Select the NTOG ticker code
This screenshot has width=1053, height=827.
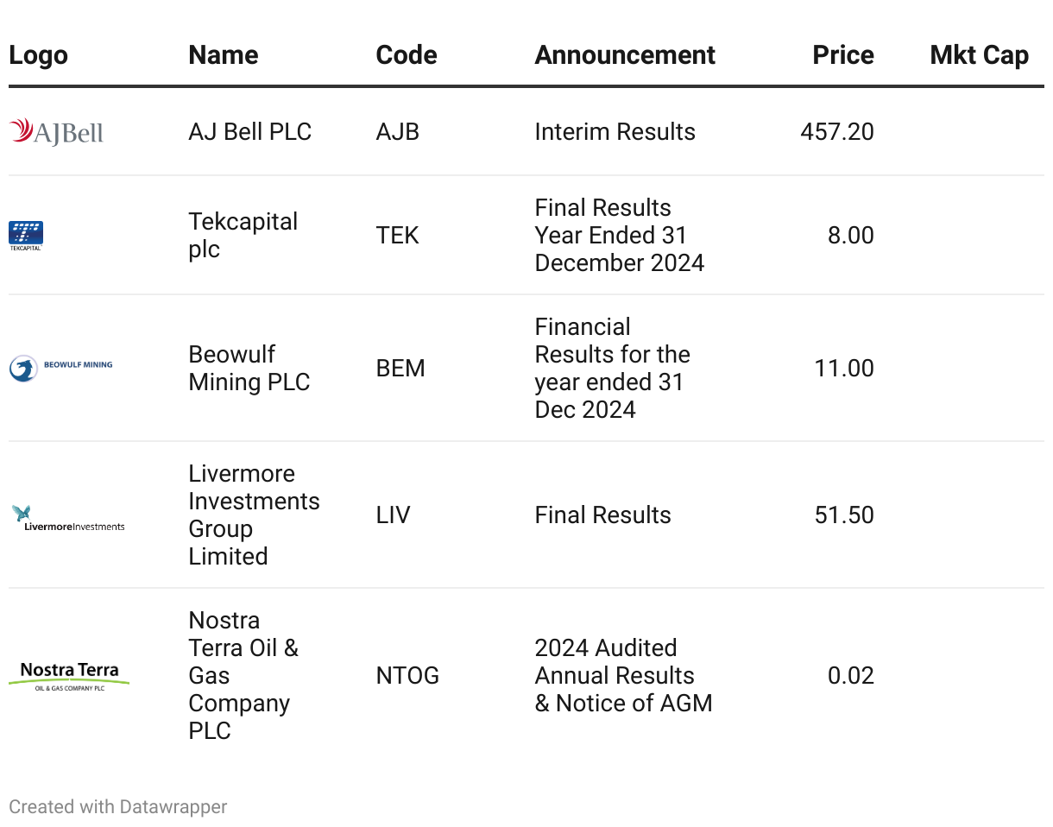(x=407, y=675)
